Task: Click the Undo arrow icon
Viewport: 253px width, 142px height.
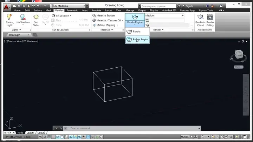Action: pos(38,6)
